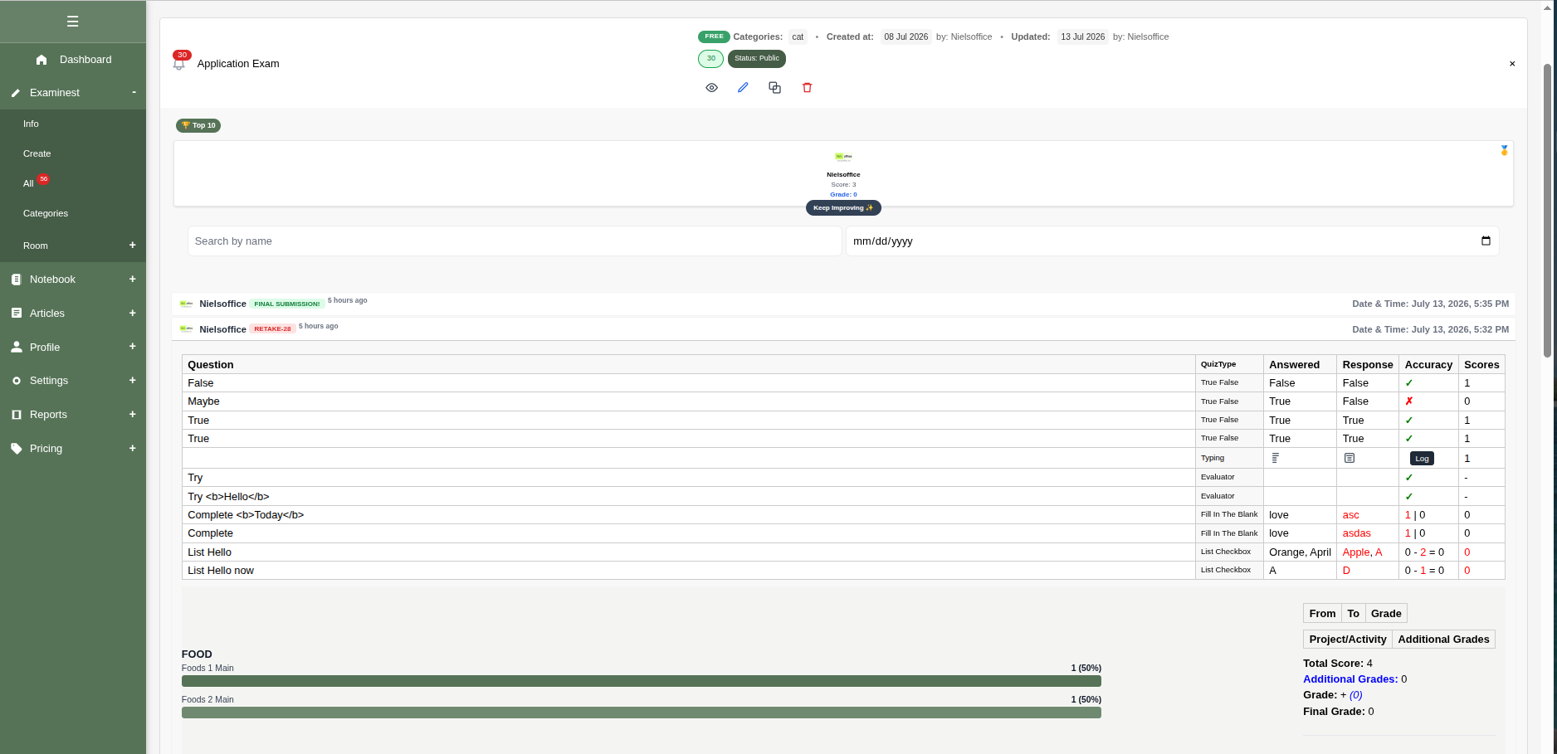Viewport: 1557px width, 754px height.
Task: Click the Status: Public badge
Action: tap(757, 59)
